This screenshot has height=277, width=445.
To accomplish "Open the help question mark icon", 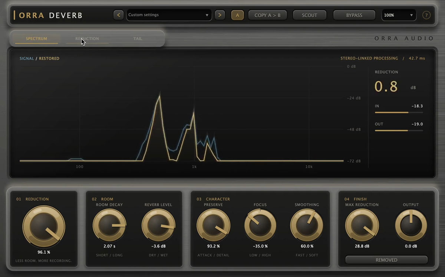I will [426, 15].
